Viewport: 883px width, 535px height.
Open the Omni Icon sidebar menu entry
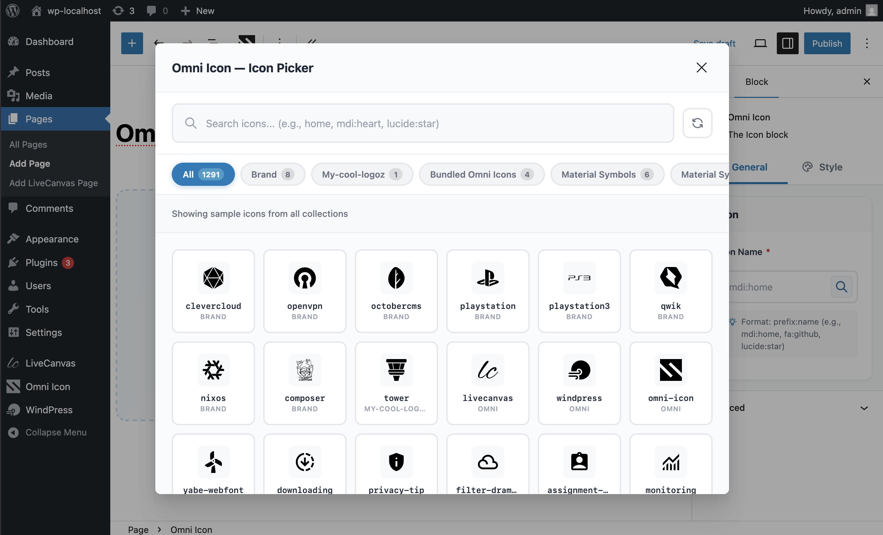(48, 386)
